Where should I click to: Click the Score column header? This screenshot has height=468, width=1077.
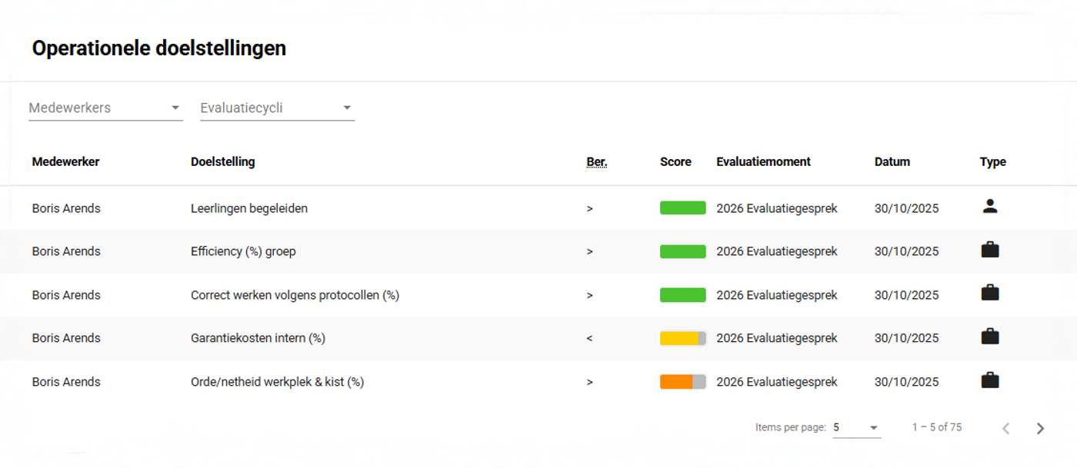[675, 162]
